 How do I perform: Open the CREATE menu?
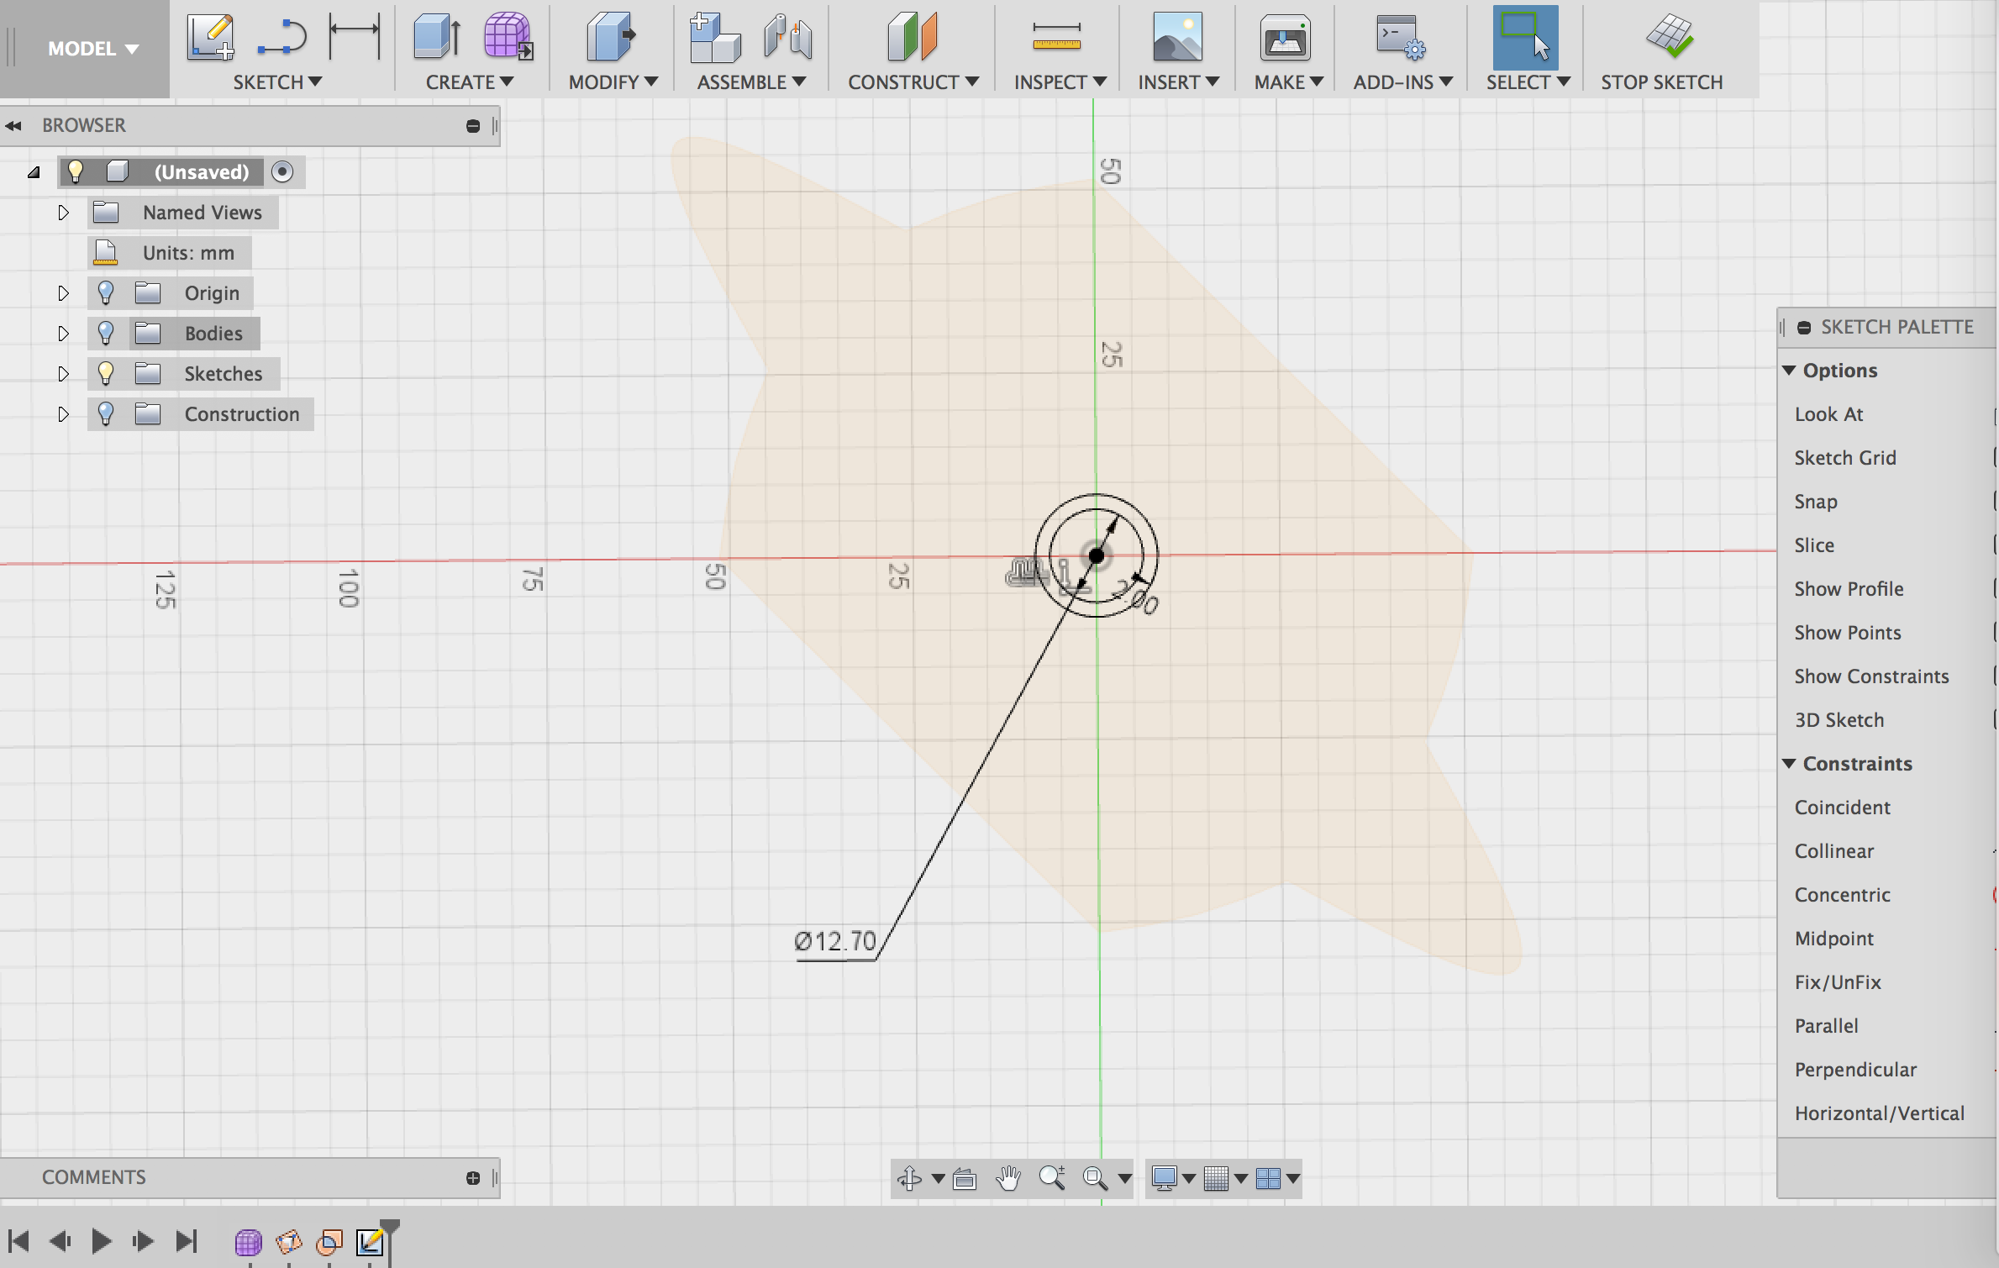(x=469, y=82)
